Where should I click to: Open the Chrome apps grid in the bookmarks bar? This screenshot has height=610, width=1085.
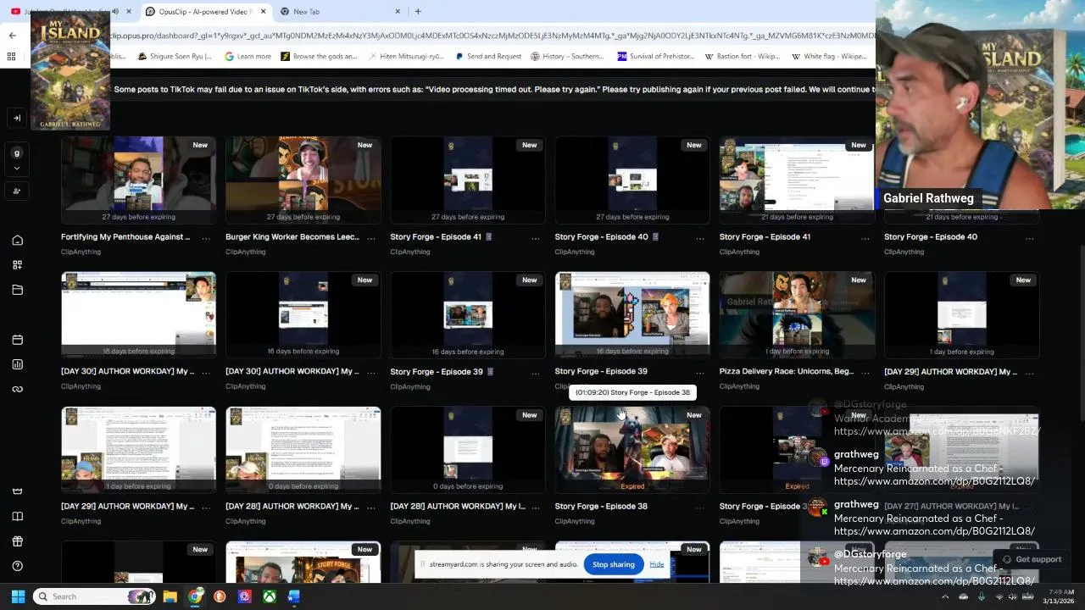(x=11, y=57)
